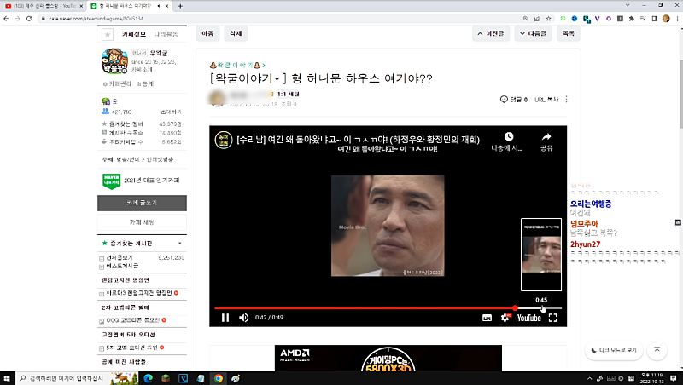Bookmark this page with the star icon
Screen dimensions: 683x385
tap(548, 19)
